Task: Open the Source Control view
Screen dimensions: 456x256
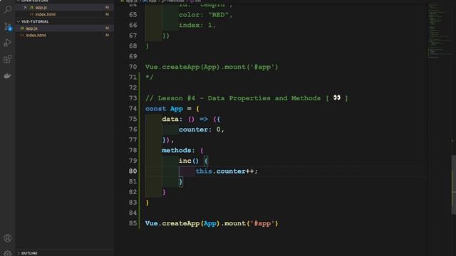Action: [8, 27]
